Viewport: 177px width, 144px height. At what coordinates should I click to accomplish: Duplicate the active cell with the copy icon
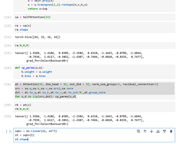(138, 131)
